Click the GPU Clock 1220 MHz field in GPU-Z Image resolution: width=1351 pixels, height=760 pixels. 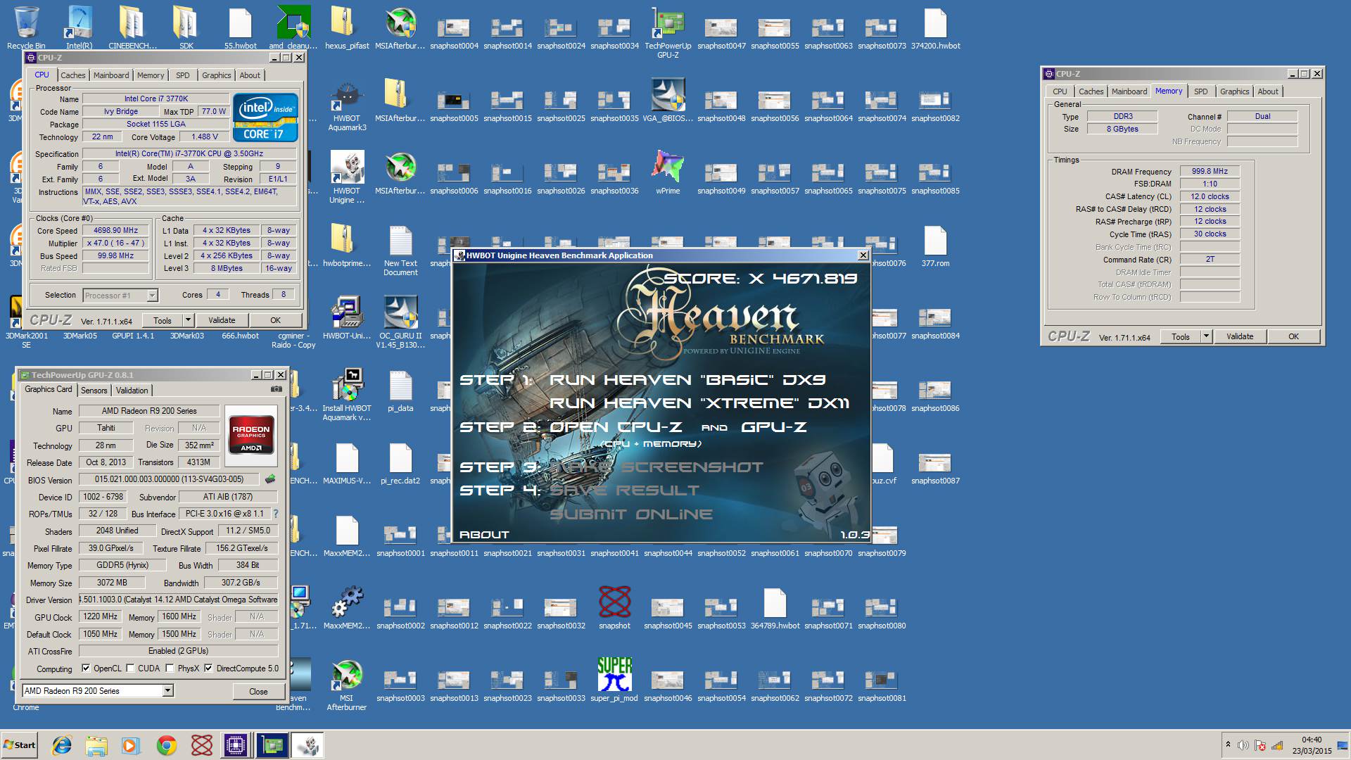pyautogui.click(x=101, y=616)
